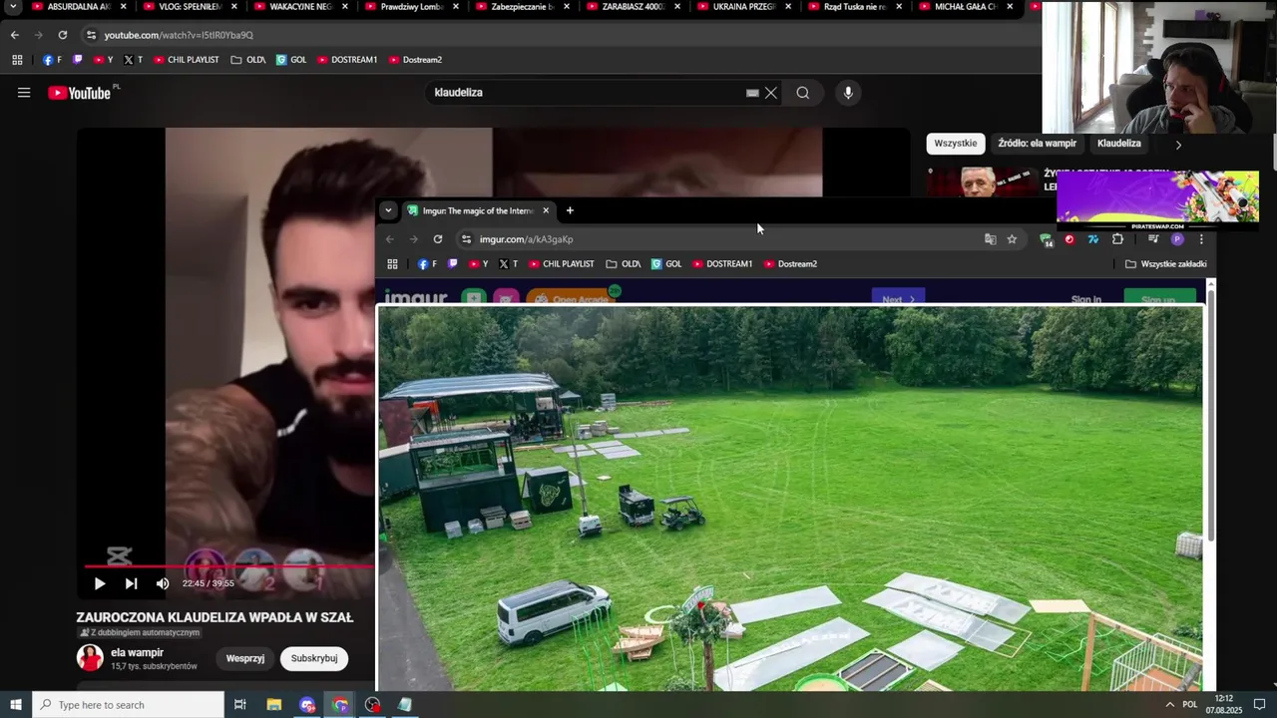Open DOSTREAM1 bookmark in YouTube window
Viewport: 1277px width, 718px height.
click(x=347, y=60)
